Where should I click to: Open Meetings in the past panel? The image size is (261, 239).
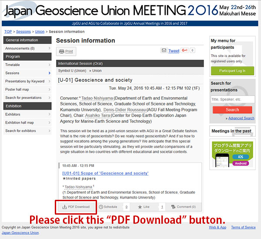point(232,131)
